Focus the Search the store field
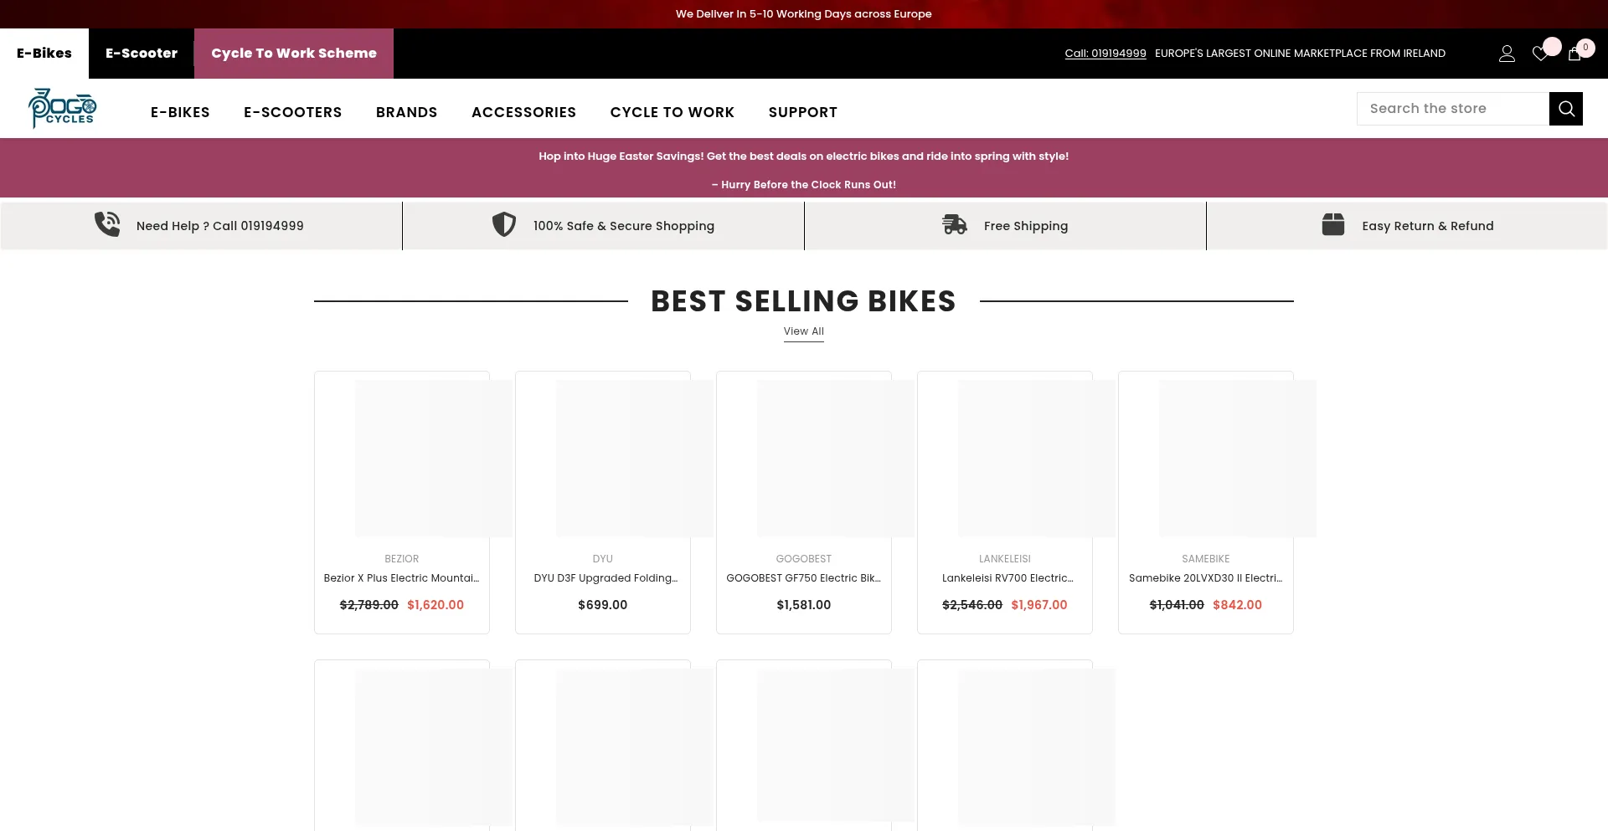The image size is (1608, 831). 1453,109
